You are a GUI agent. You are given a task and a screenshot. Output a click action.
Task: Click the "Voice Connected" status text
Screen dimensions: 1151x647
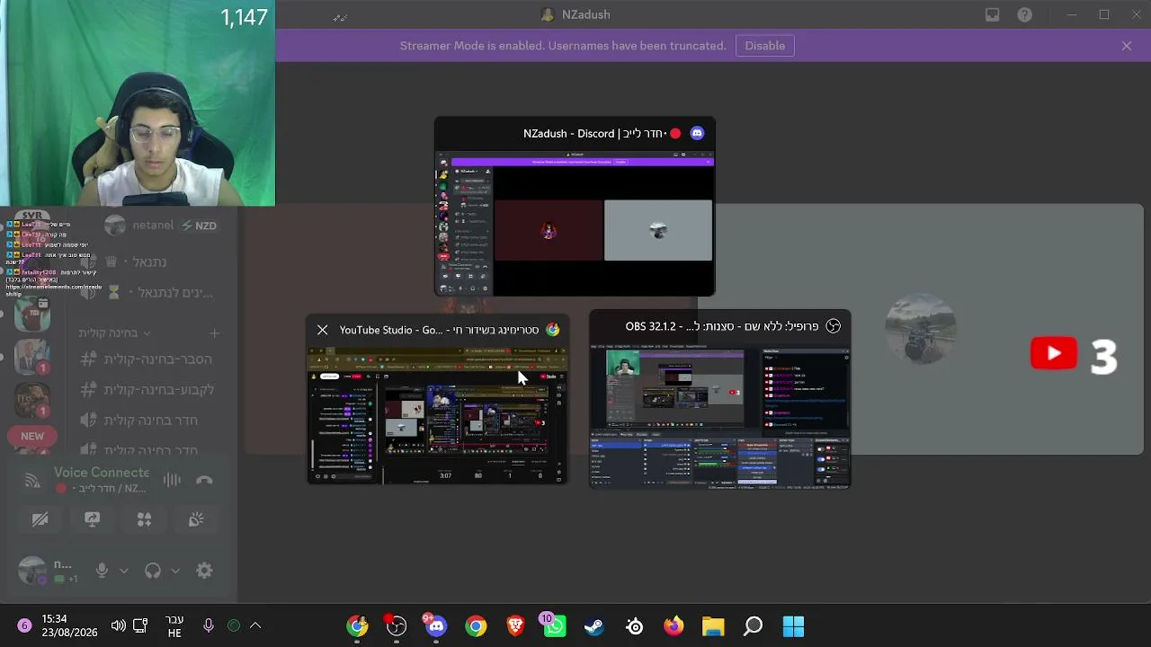tap(102, 473)
